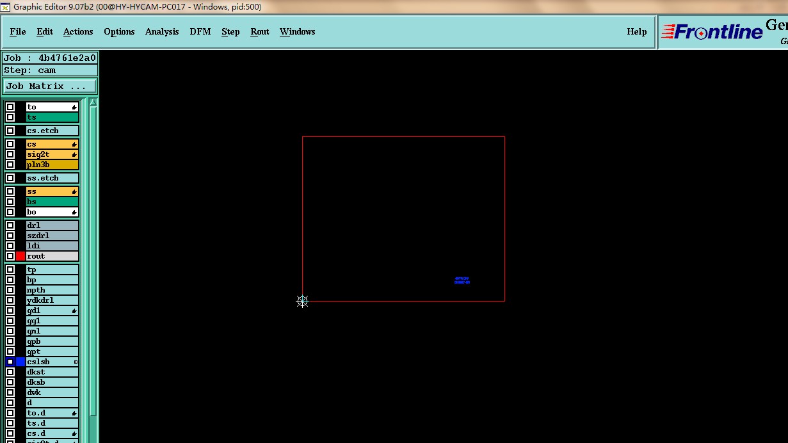Select the 'gm1' layer name
The image size is (788, 443).
click(52, 331)
